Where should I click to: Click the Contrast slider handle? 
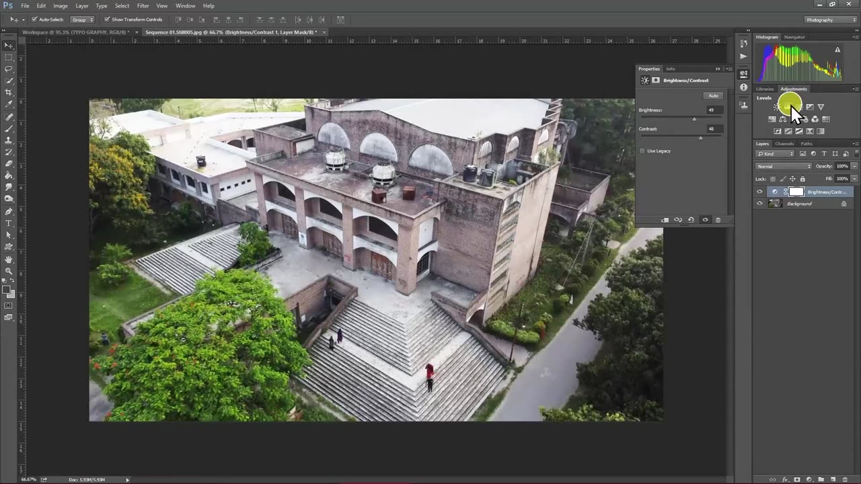click(700, 138)
